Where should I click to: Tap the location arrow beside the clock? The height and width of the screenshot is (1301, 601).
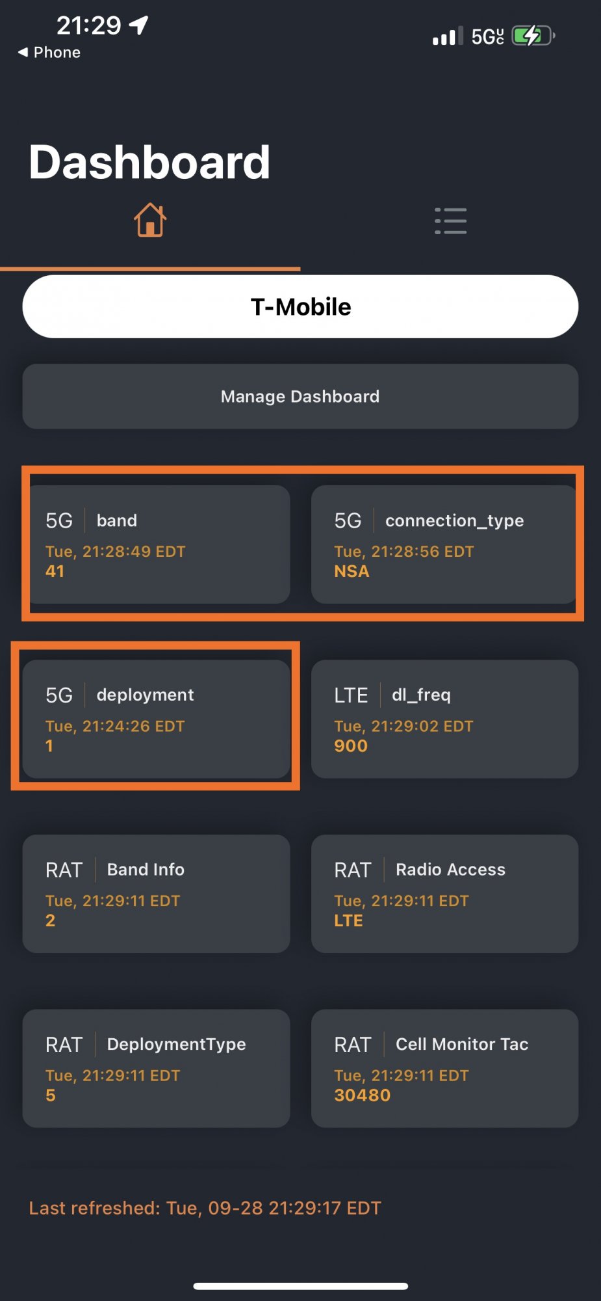(138, 25)
